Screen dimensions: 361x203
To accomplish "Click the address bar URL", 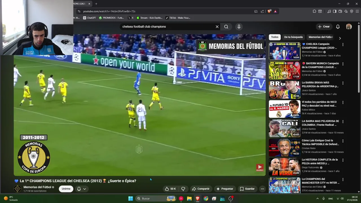I will [109, 11].
